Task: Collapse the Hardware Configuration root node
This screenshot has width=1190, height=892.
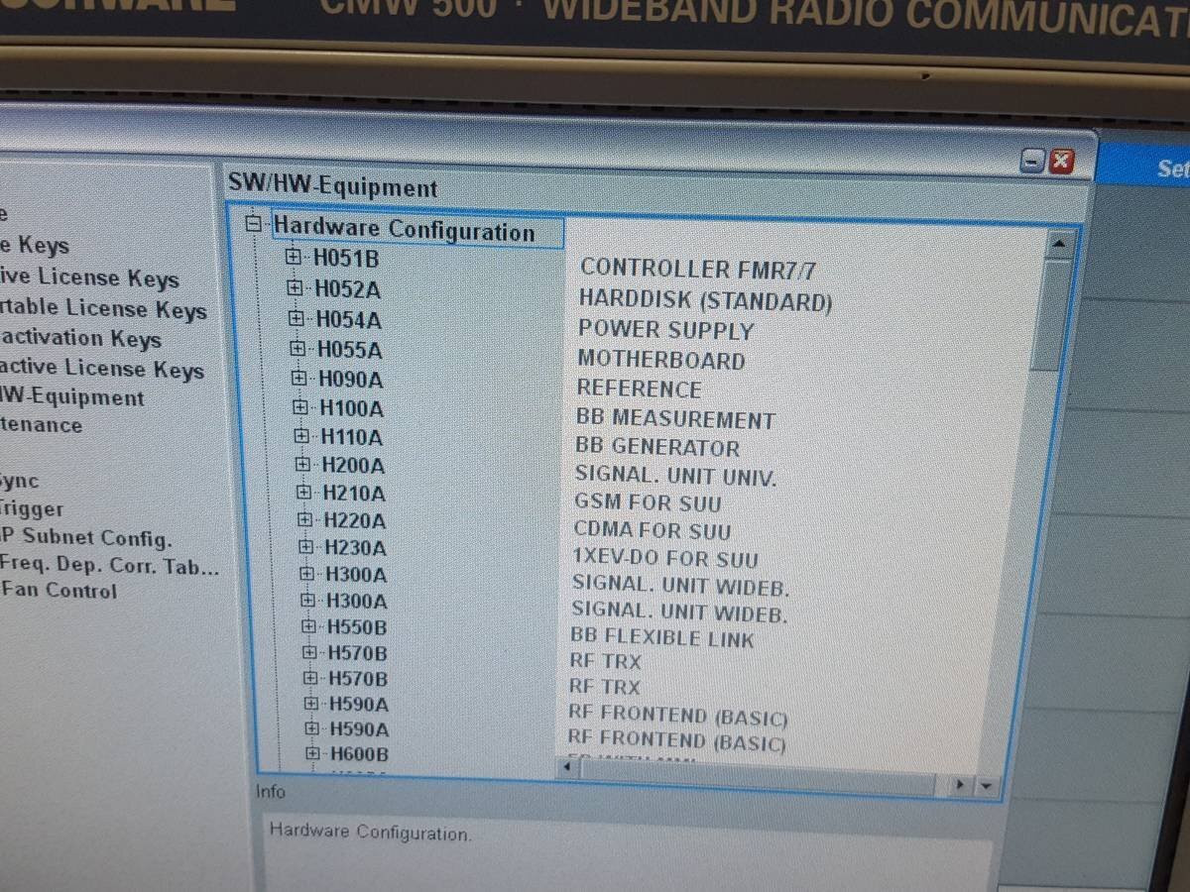Action: tap(256, 225)
